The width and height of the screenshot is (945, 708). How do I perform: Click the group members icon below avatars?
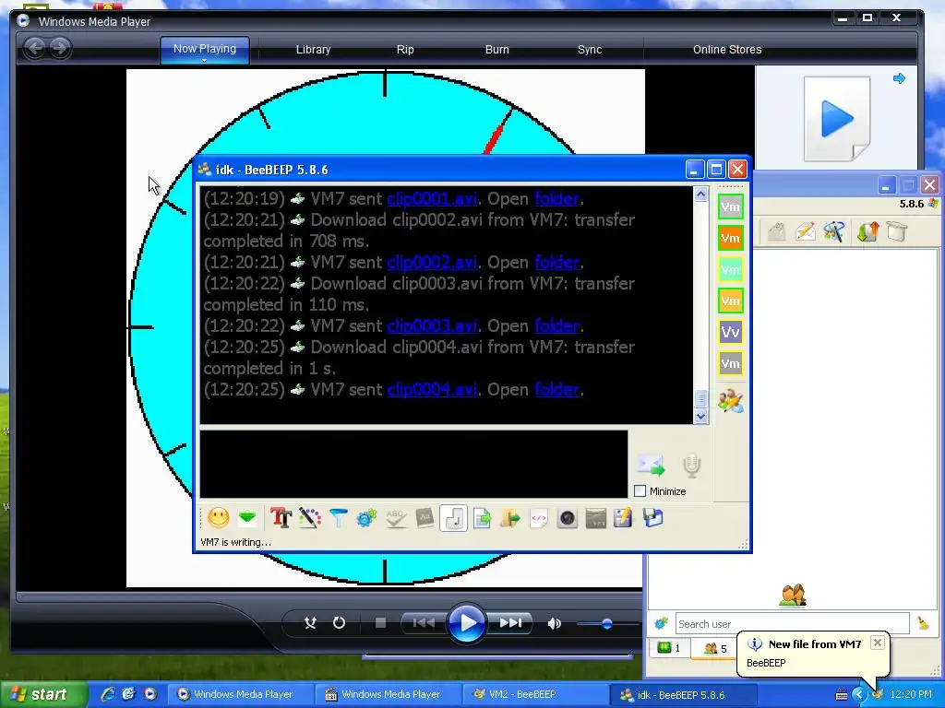[731, 401]
